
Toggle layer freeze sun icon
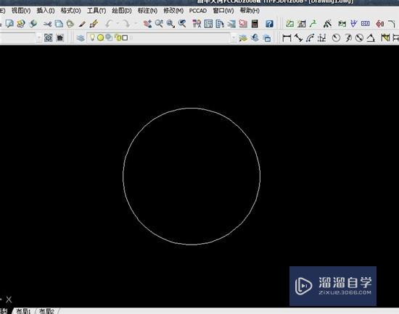(101, 38)
